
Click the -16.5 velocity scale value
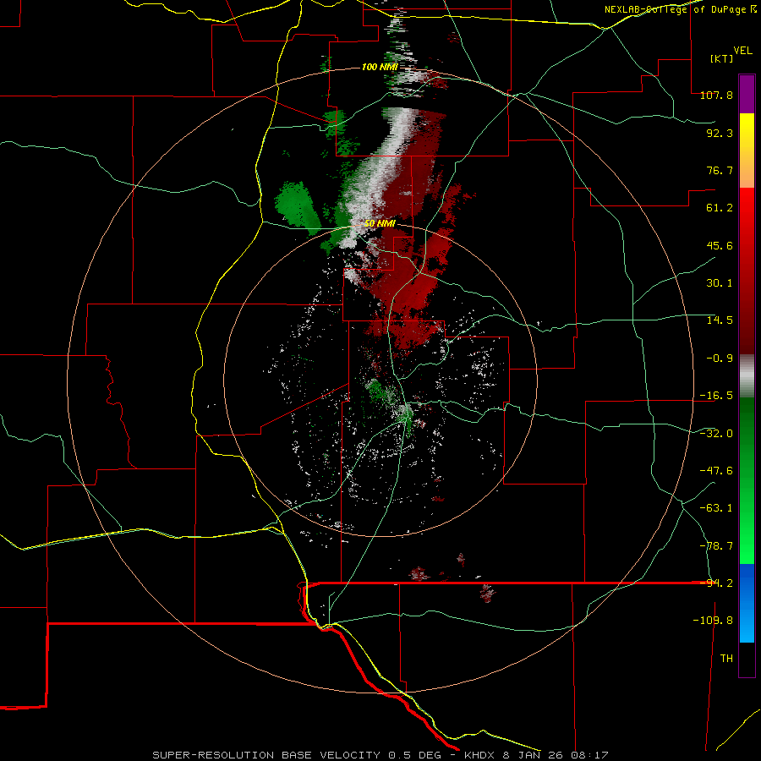pyautogui.click(x=716, y=396)
